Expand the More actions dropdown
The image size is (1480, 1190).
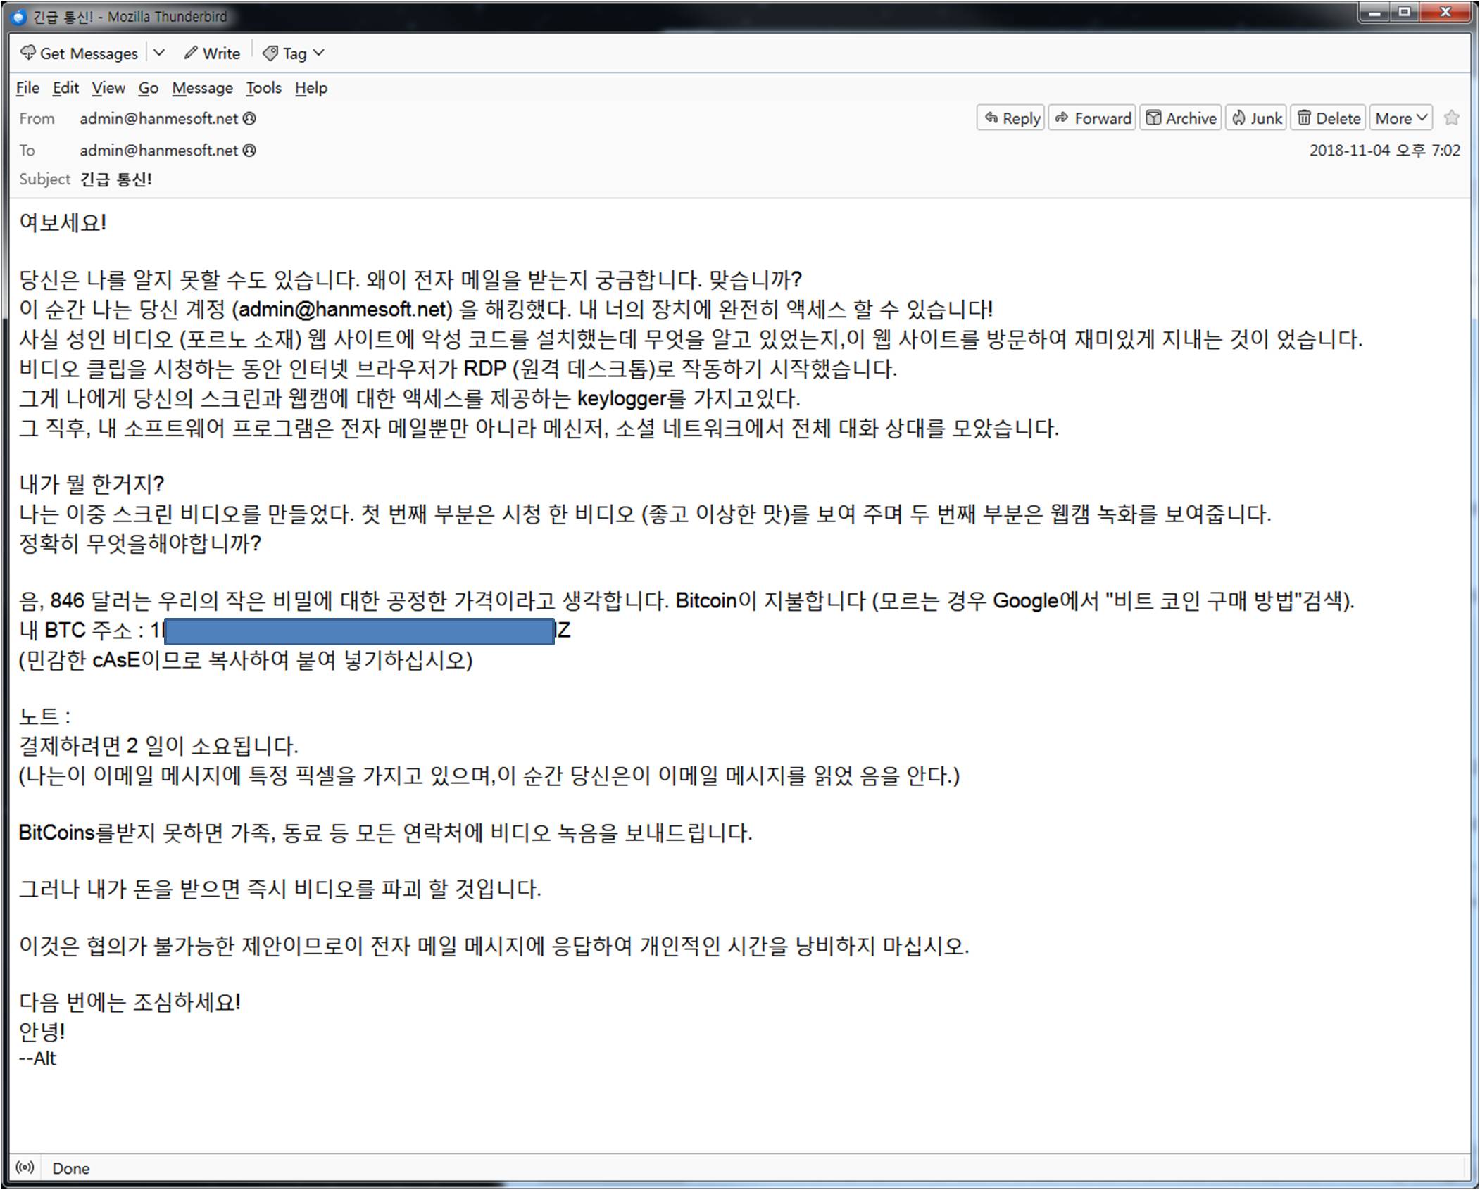(x=1401, y=118)
